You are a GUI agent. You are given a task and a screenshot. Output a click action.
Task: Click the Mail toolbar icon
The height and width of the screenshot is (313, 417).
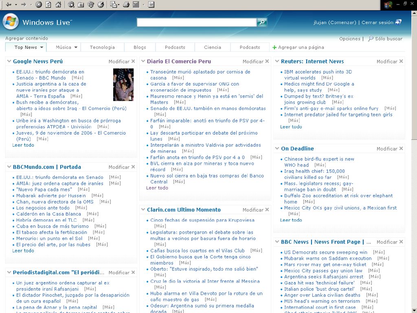(114, 4)
